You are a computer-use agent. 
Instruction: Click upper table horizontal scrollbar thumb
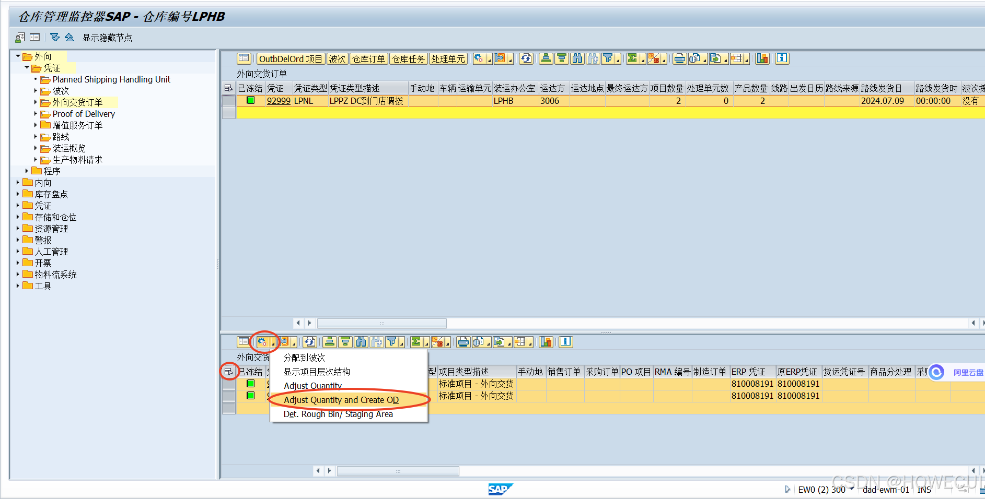tap(382, 323)
